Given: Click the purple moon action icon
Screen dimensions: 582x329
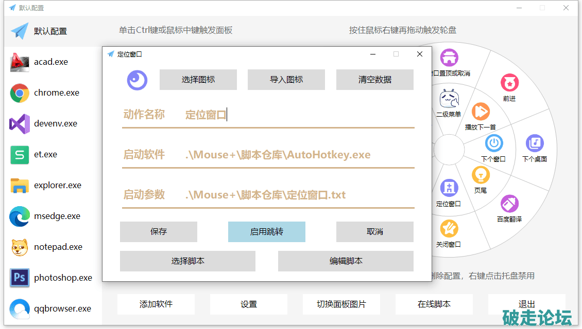Looking at the screenshot, I should 138,80.
